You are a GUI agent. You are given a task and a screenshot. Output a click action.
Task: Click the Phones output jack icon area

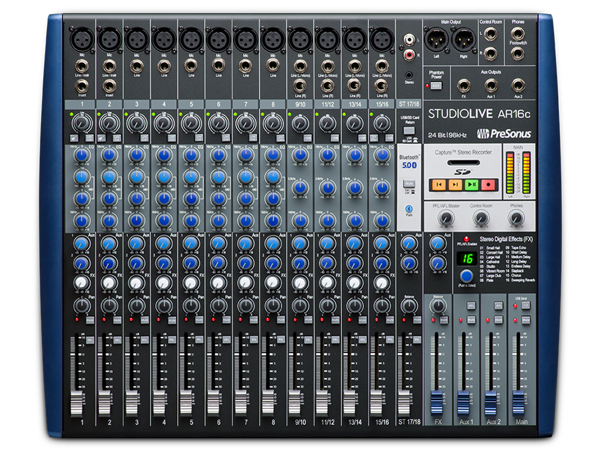tap(518, 34)
